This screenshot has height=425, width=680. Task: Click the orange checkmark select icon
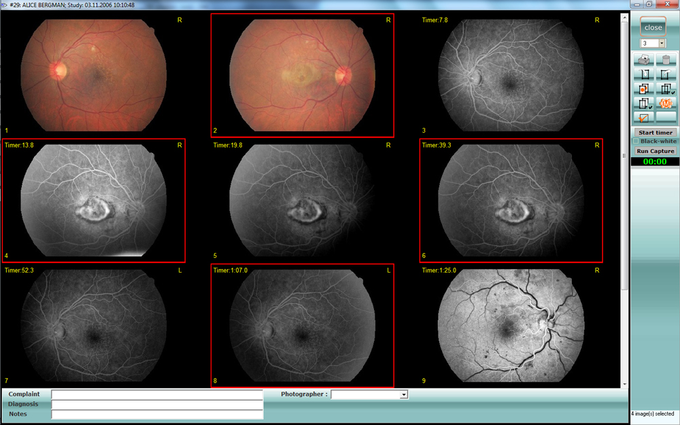tap(643, 118)
